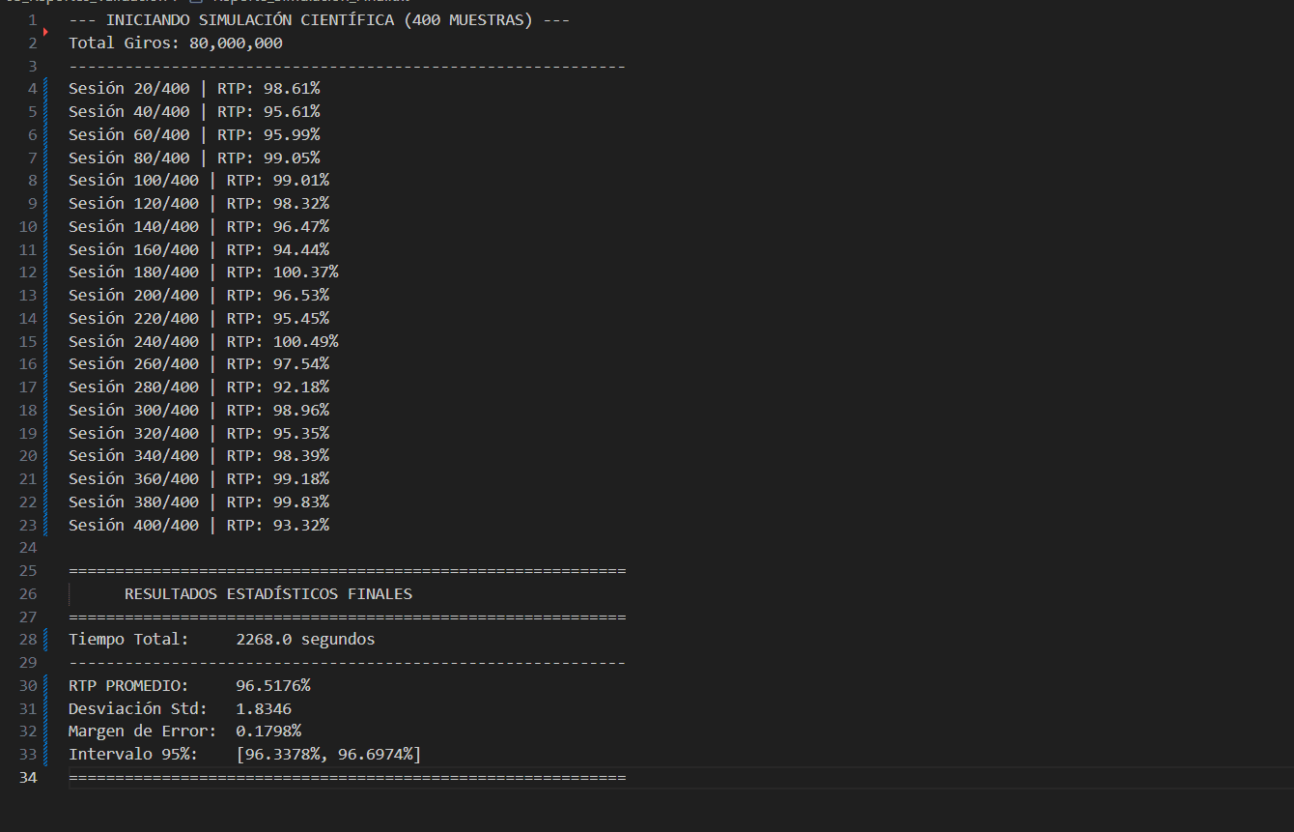Click the 'Sesión 160/400' text
The image size is (1294, 832).
[x=134, y=250]
